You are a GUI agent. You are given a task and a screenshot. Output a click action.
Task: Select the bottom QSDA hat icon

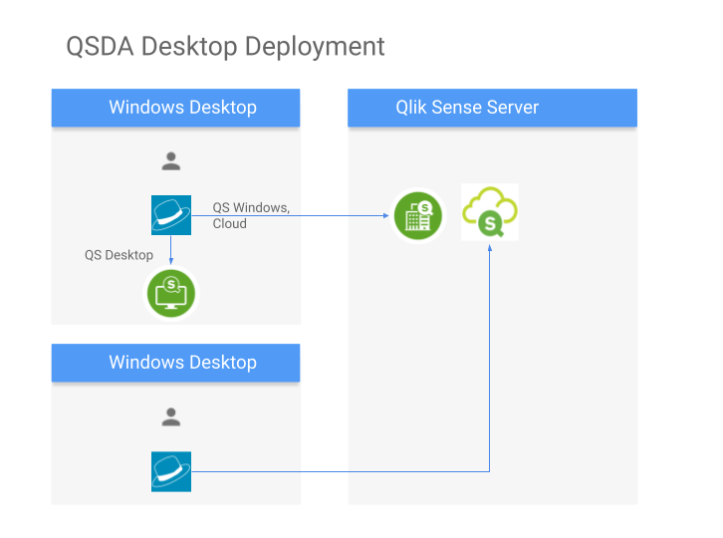point(170,471)
